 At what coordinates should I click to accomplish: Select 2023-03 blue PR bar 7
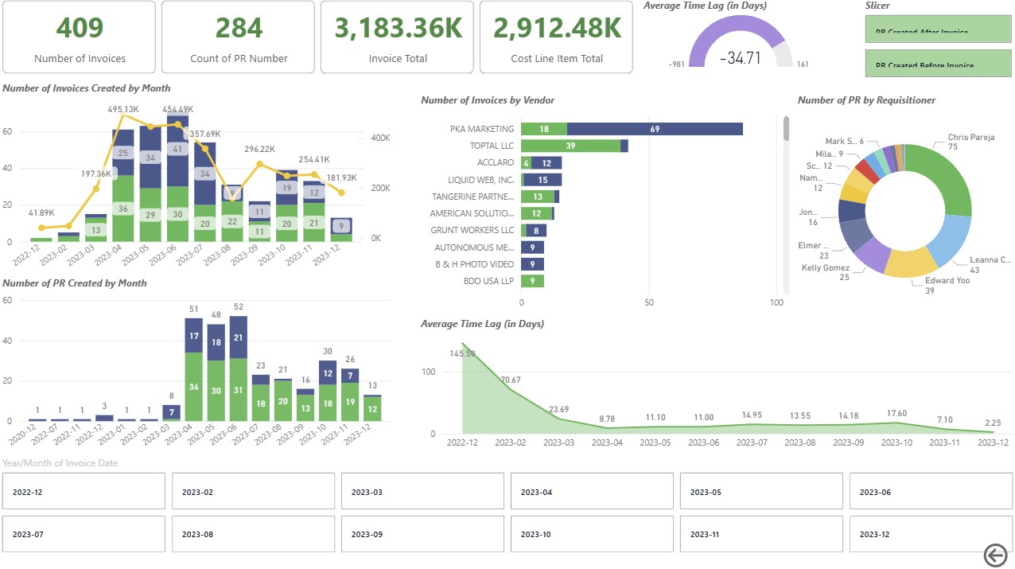click(172, 412)
